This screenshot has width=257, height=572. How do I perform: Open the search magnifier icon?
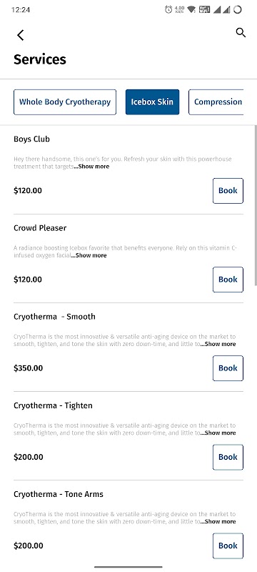[x=241, y=33]
